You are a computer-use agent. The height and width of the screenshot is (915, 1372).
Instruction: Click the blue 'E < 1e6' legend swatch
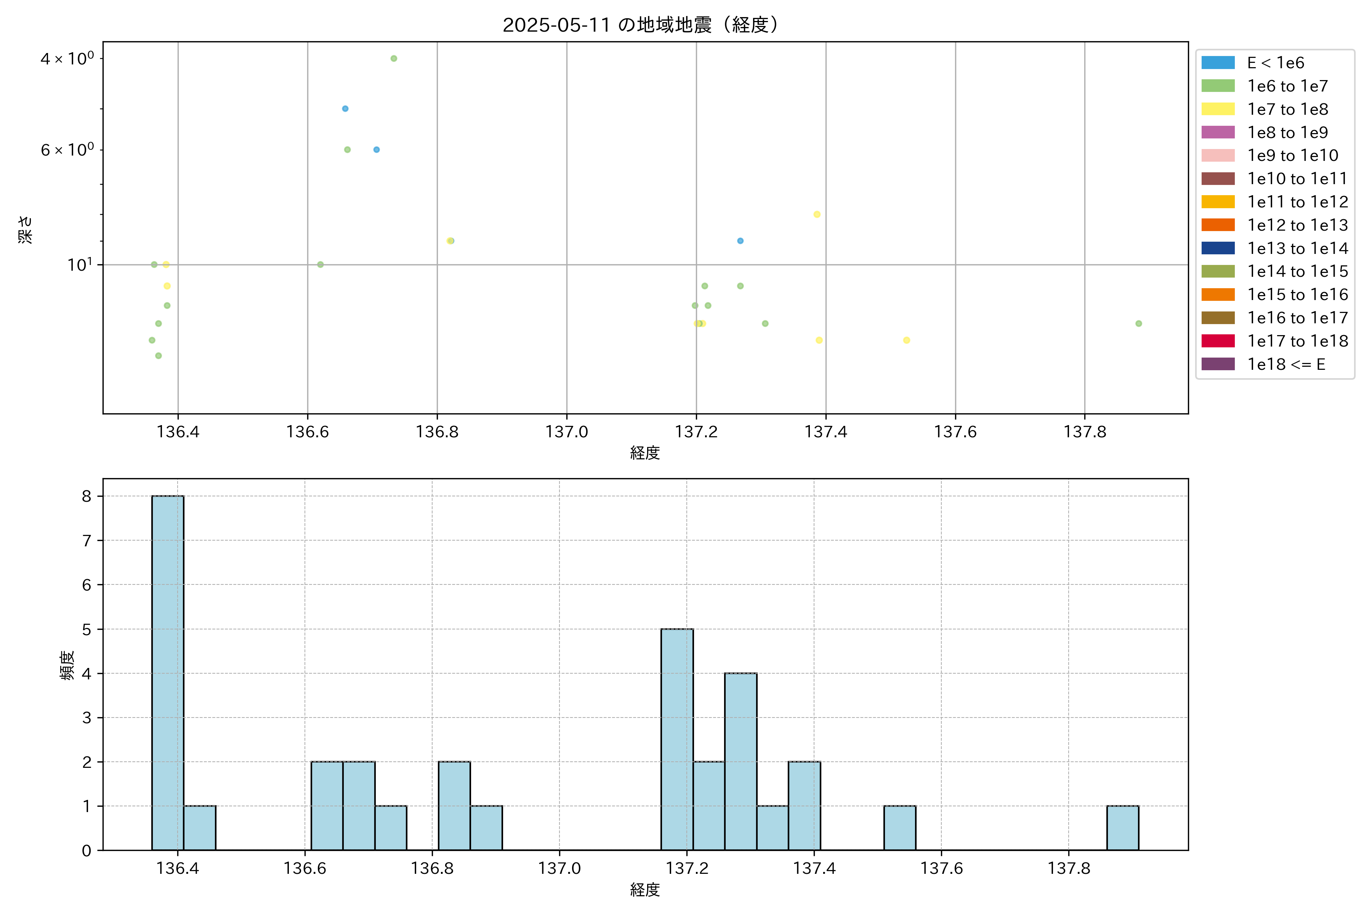(x=1218, y=63)
